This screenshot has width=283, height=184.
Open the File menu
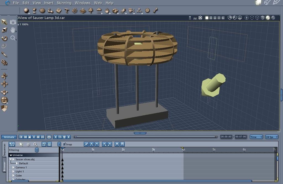point(16,3)
